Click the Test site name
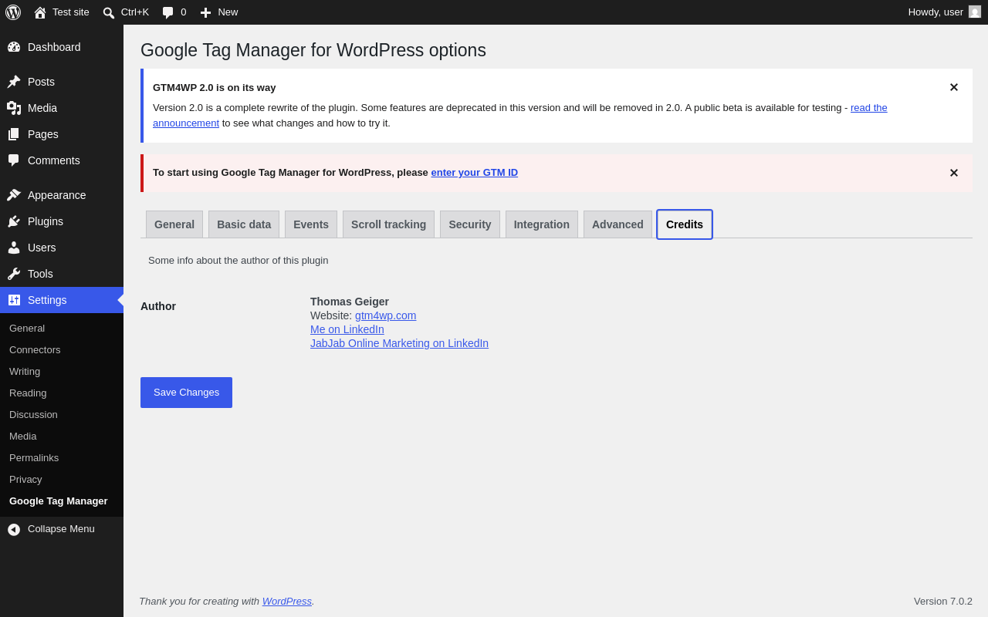The image size is (988, 617). click(x=71, y=12)
